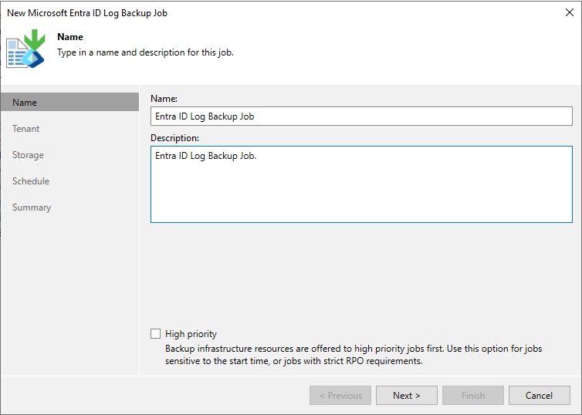Click the disabled Finish button
Screen dimensions: 582x415
tap(473, 396)
